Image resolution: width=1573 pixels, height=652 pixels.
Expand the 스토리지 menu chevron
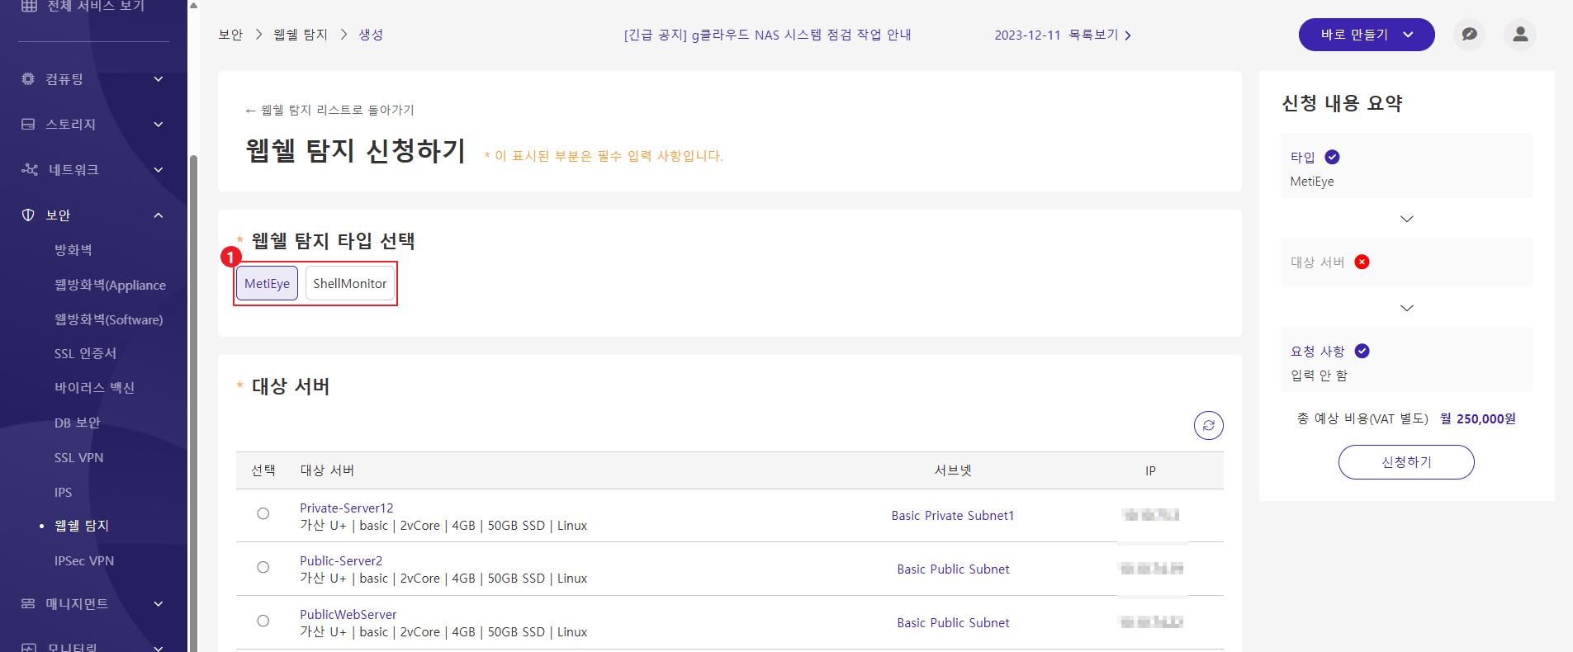[159, 125]
